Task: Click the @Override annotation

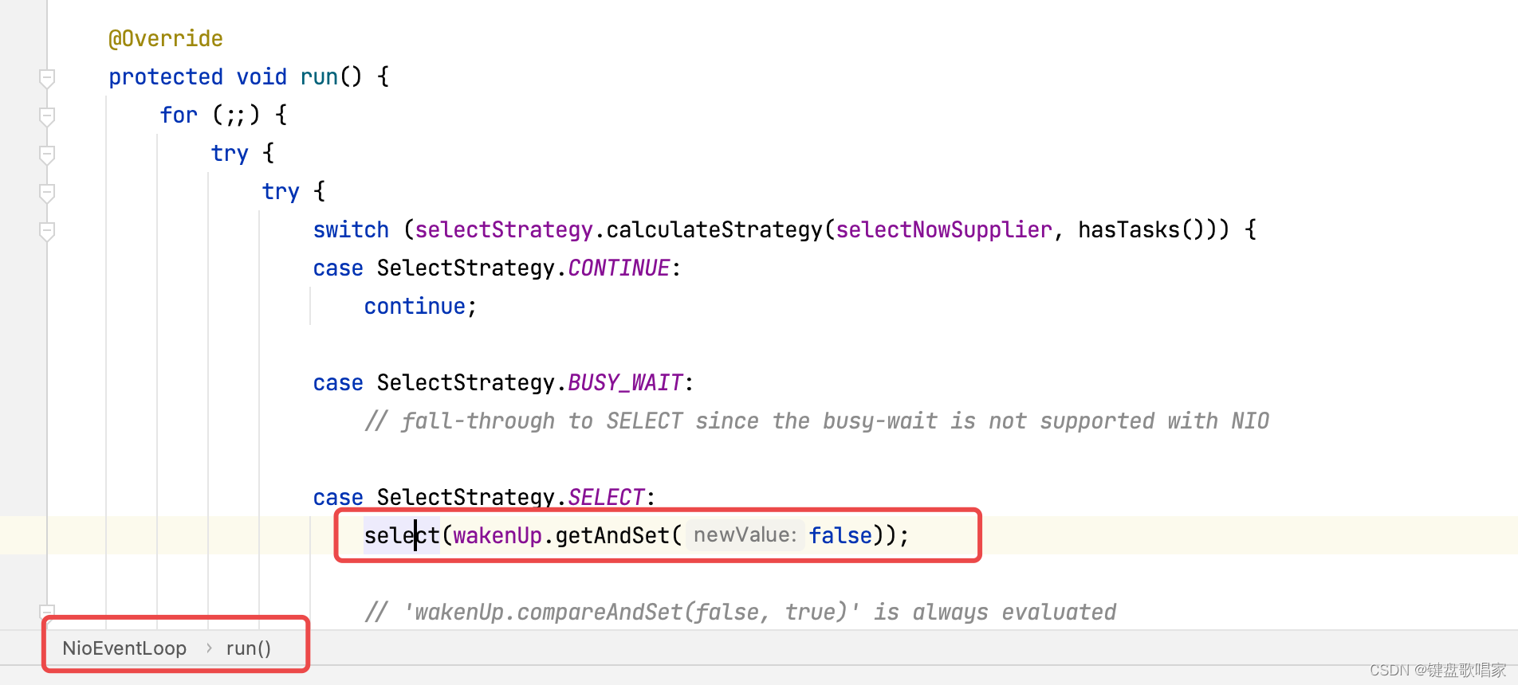Action: (166, 39)
